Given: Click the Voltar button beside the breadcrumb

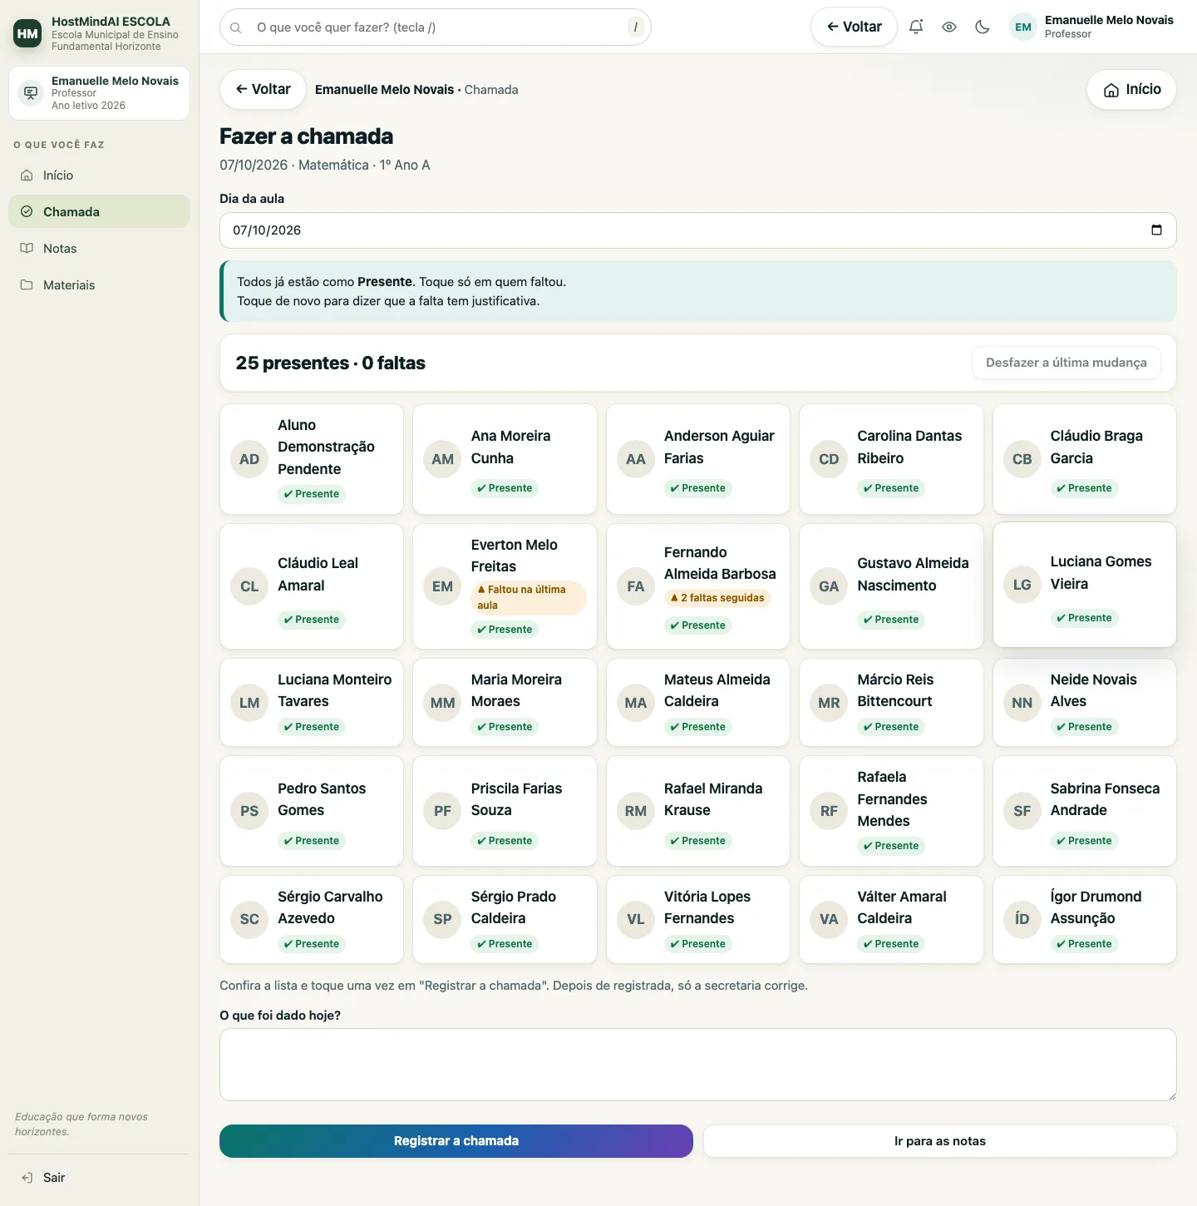Looking at the screenshot, I should tap(263, 89).
